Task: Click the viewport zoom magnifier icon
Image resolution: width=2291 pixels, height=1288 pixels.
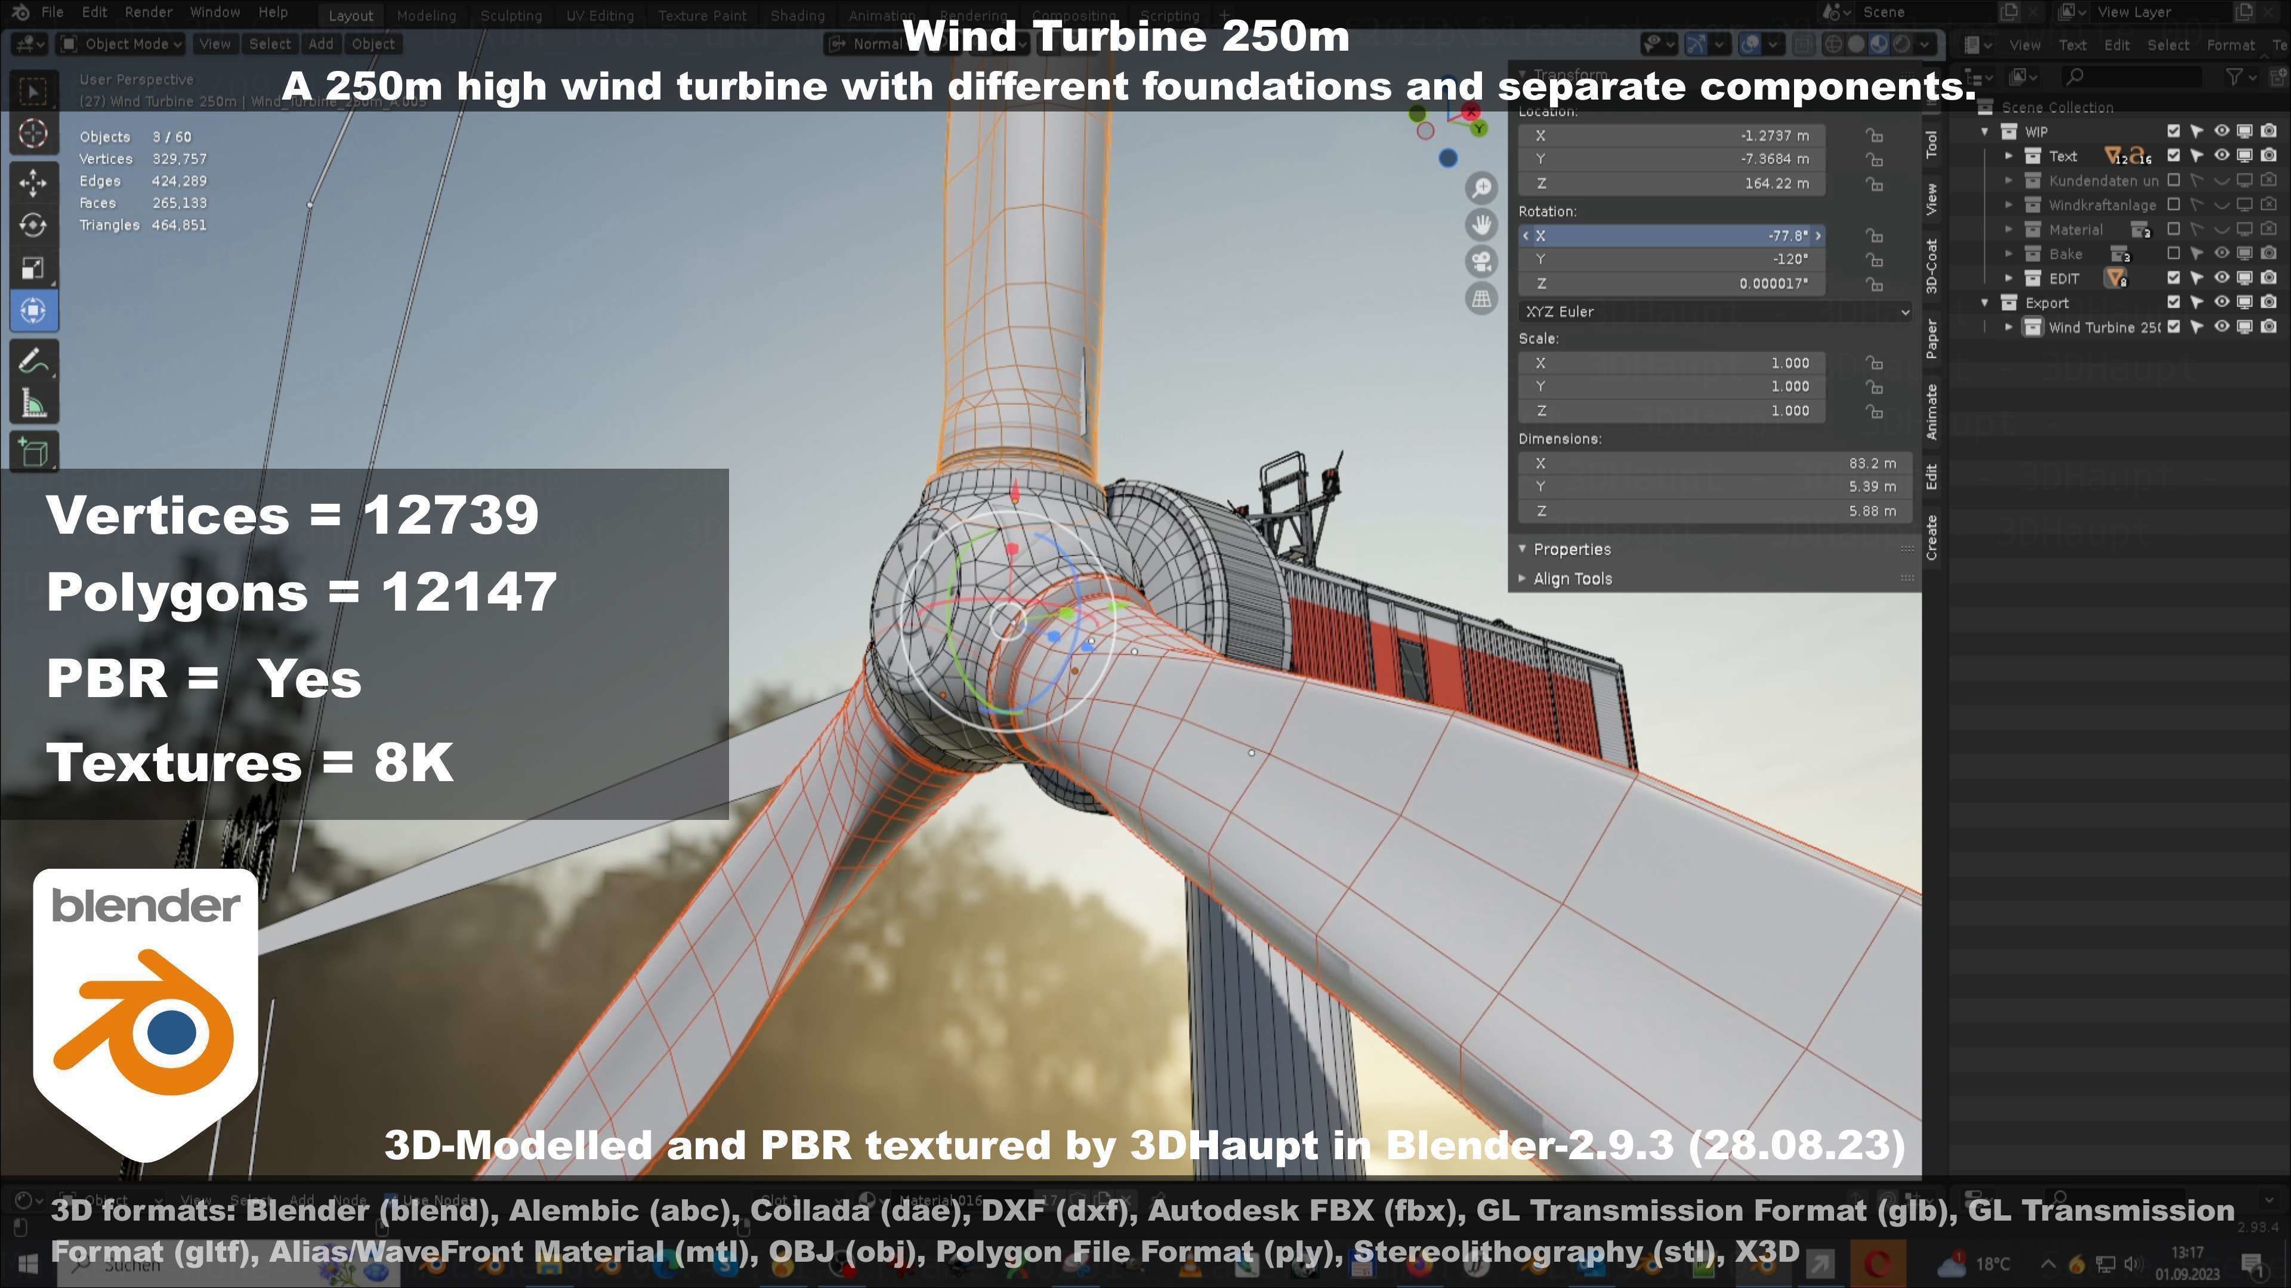Action: click(1481, 188)
